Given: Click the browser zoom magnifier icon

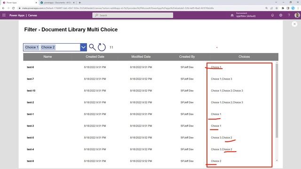Looking at the screenshot, I should coord(267,8).
